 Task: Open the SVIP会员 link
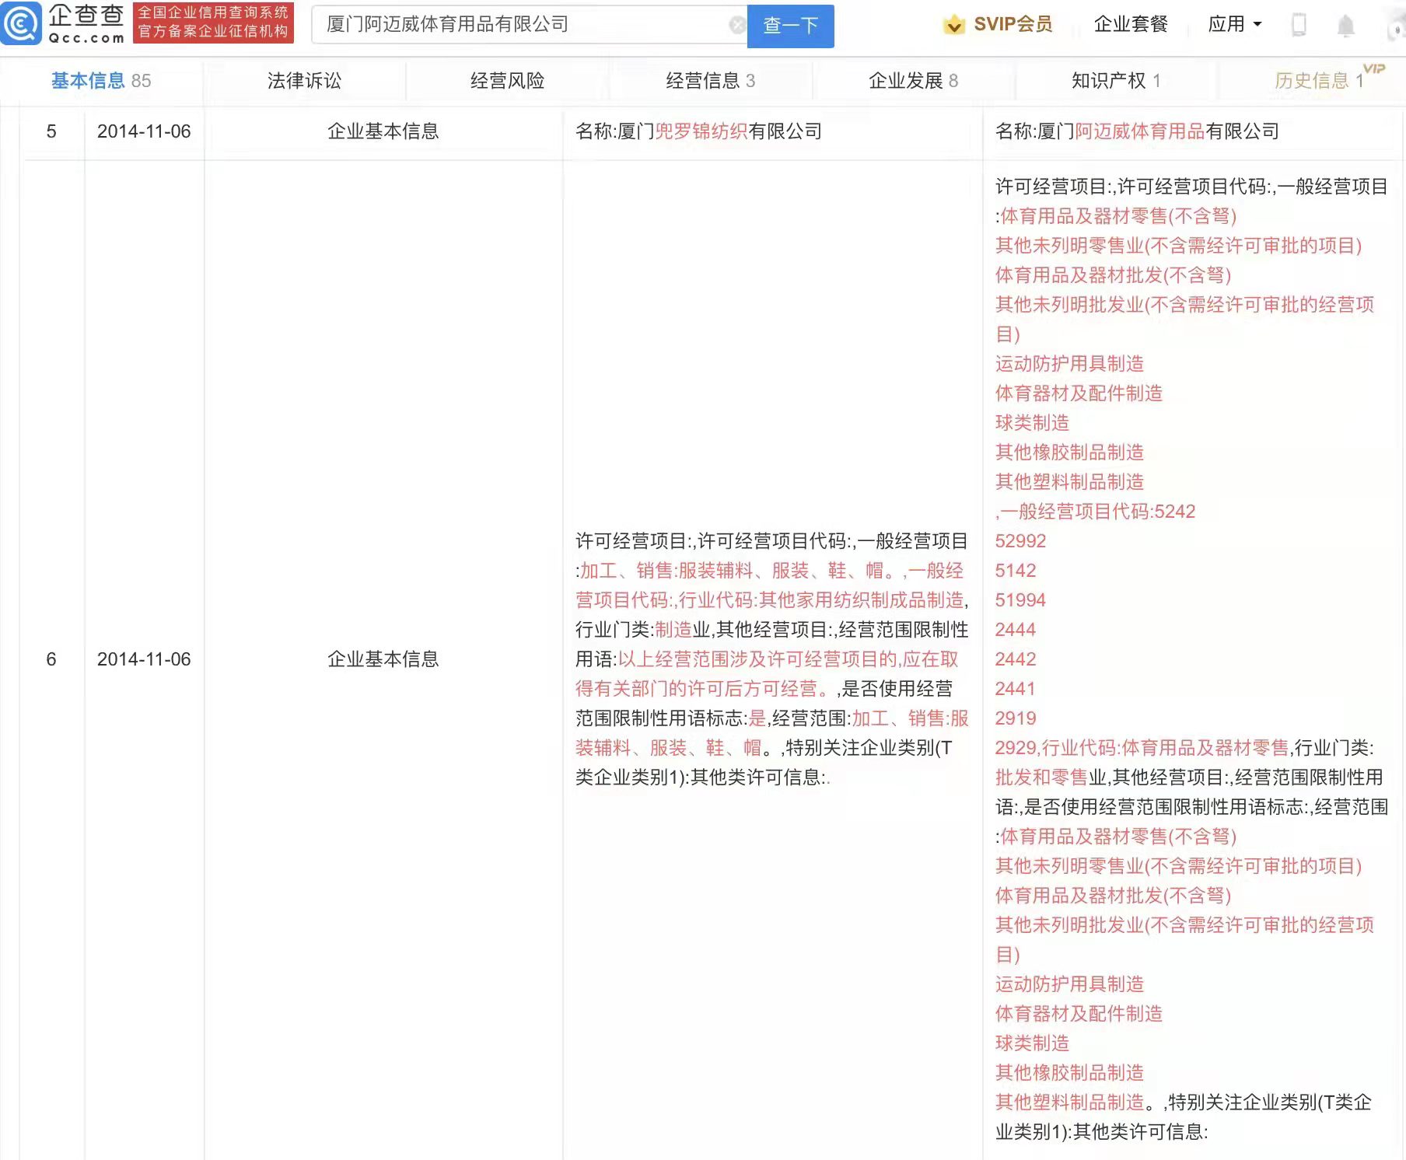pyautogui.click(x=1013, y=24)
